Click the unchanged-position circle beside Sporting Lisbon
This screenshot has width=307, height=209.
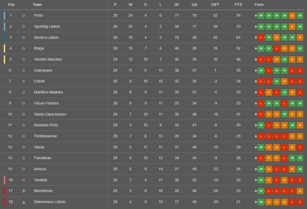(x=24, y=26)
